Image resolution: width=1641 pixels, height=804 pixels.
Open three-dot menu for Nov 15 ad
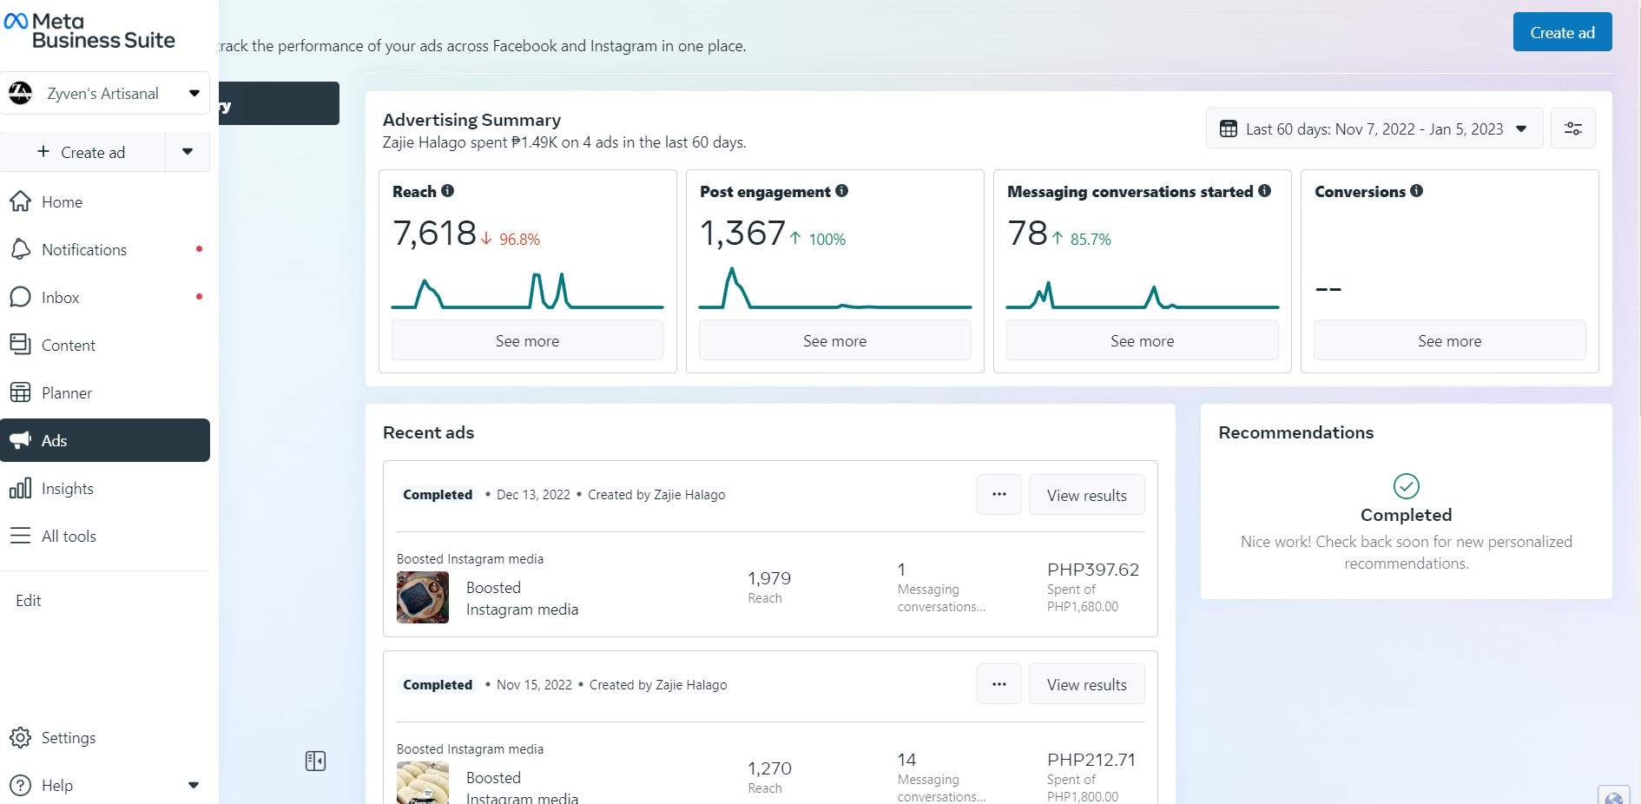998,684
